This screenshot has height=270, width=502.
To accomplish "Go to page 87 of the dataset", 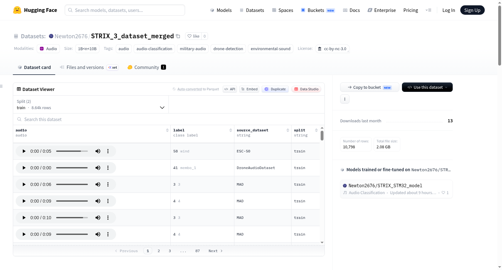I will click(x=197, y=251).
